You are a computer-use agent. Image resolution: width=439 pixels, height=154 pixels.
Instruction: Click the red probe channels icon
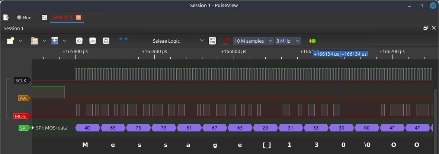point(225,41)
